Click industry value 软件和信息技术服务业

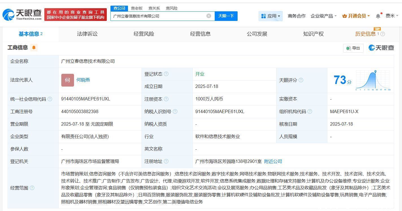pyautogui.click(x=218, y=136)
